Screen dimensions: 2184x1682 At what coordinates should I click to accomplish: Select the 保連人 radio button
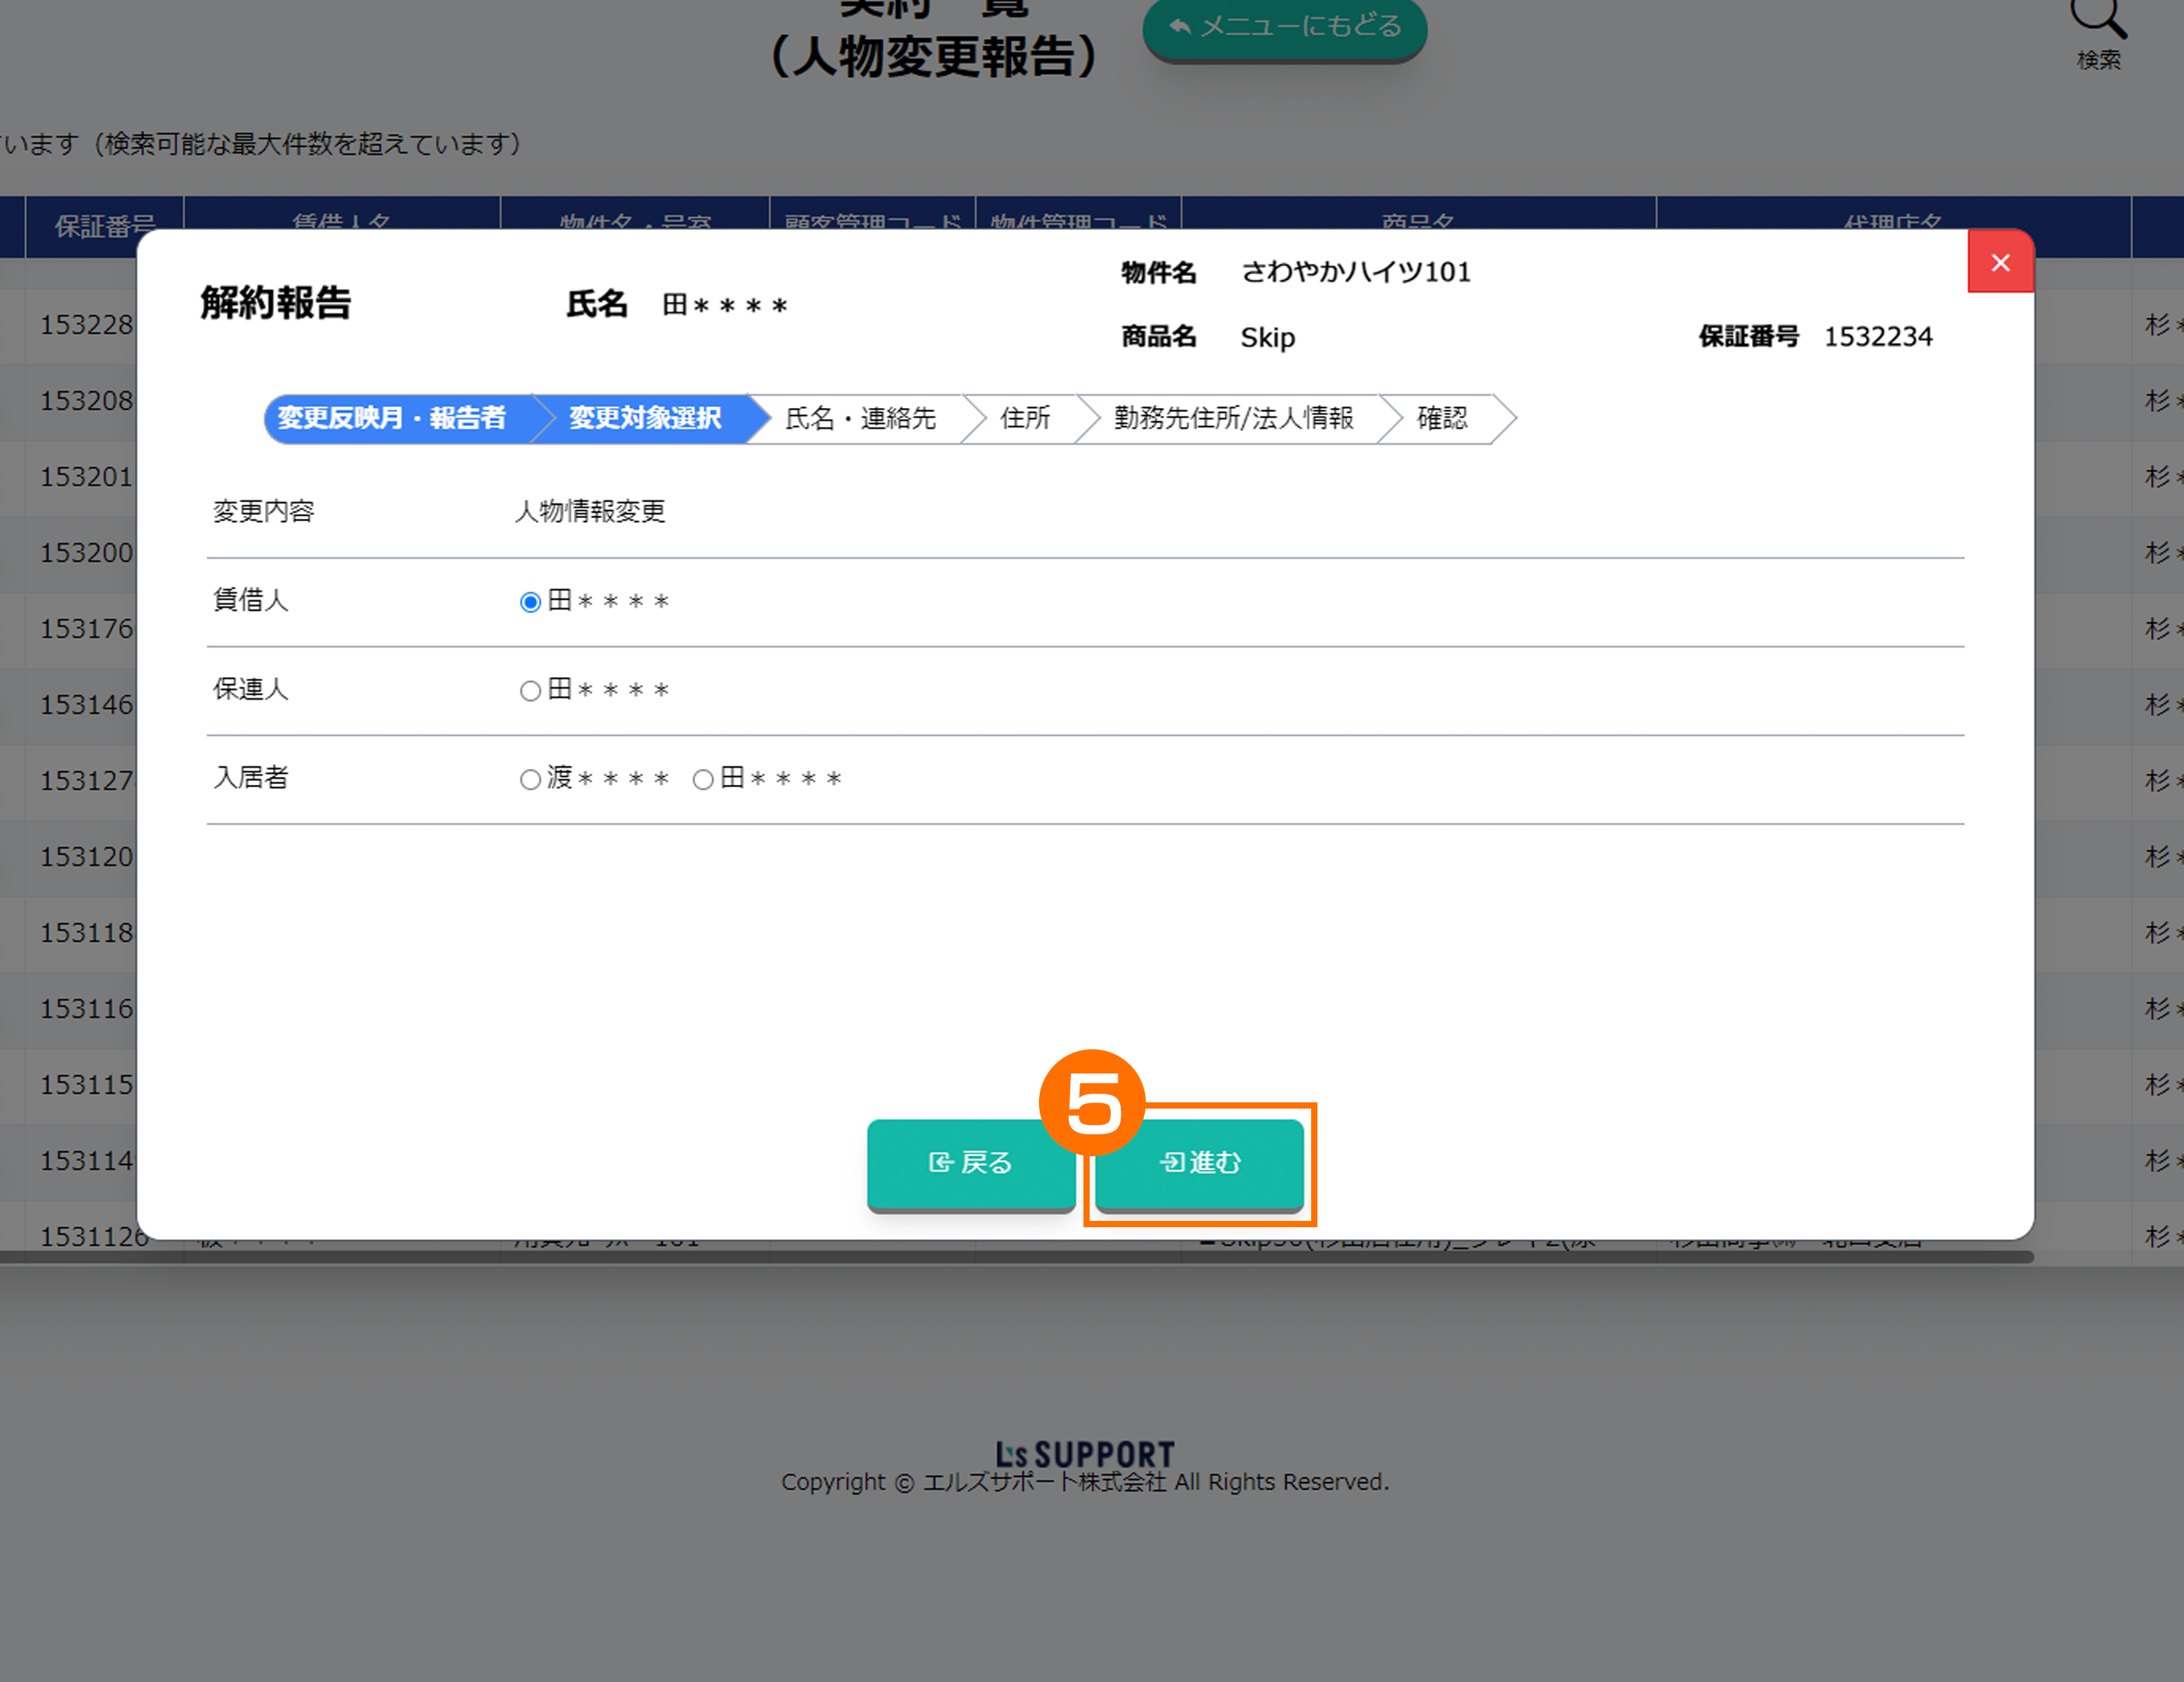[x=530, y=691]
